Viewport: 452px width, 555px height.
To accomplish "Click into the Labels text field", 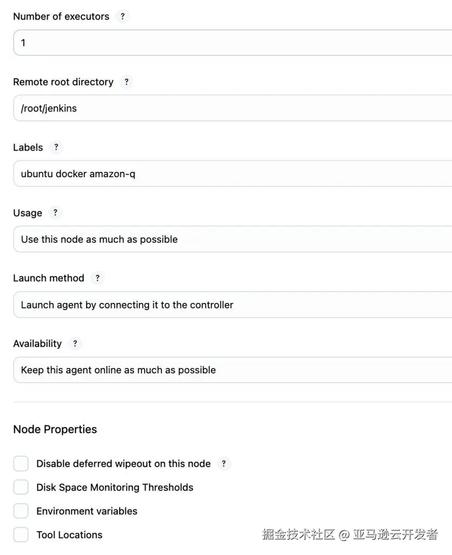I will [x=233, y=173].
